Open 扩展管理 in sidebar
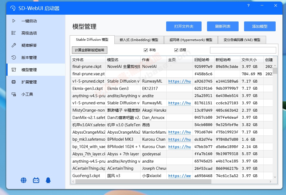The width and height of the screenshot is (286, 195). point(36,82)
